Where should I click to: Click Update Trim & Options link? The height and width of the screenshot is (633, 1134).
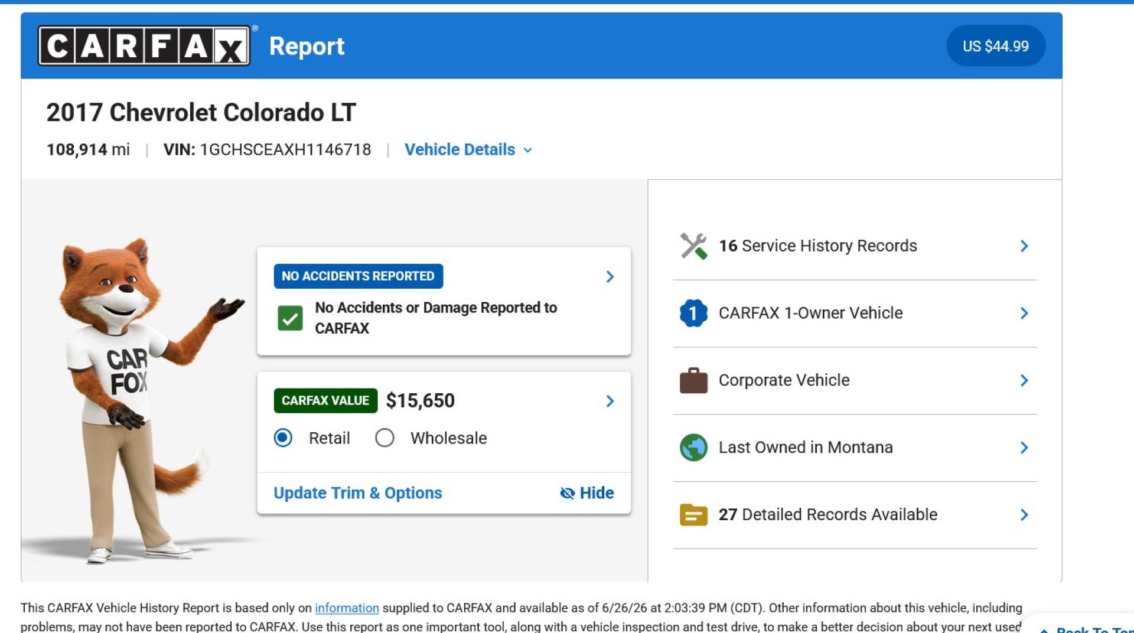357,493
